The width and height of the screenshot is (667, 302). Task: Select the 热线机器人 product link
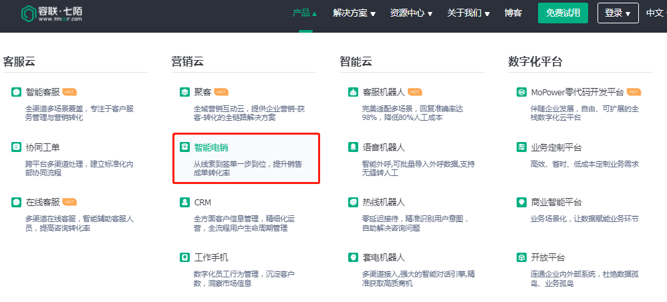click(x=384, y=202)
